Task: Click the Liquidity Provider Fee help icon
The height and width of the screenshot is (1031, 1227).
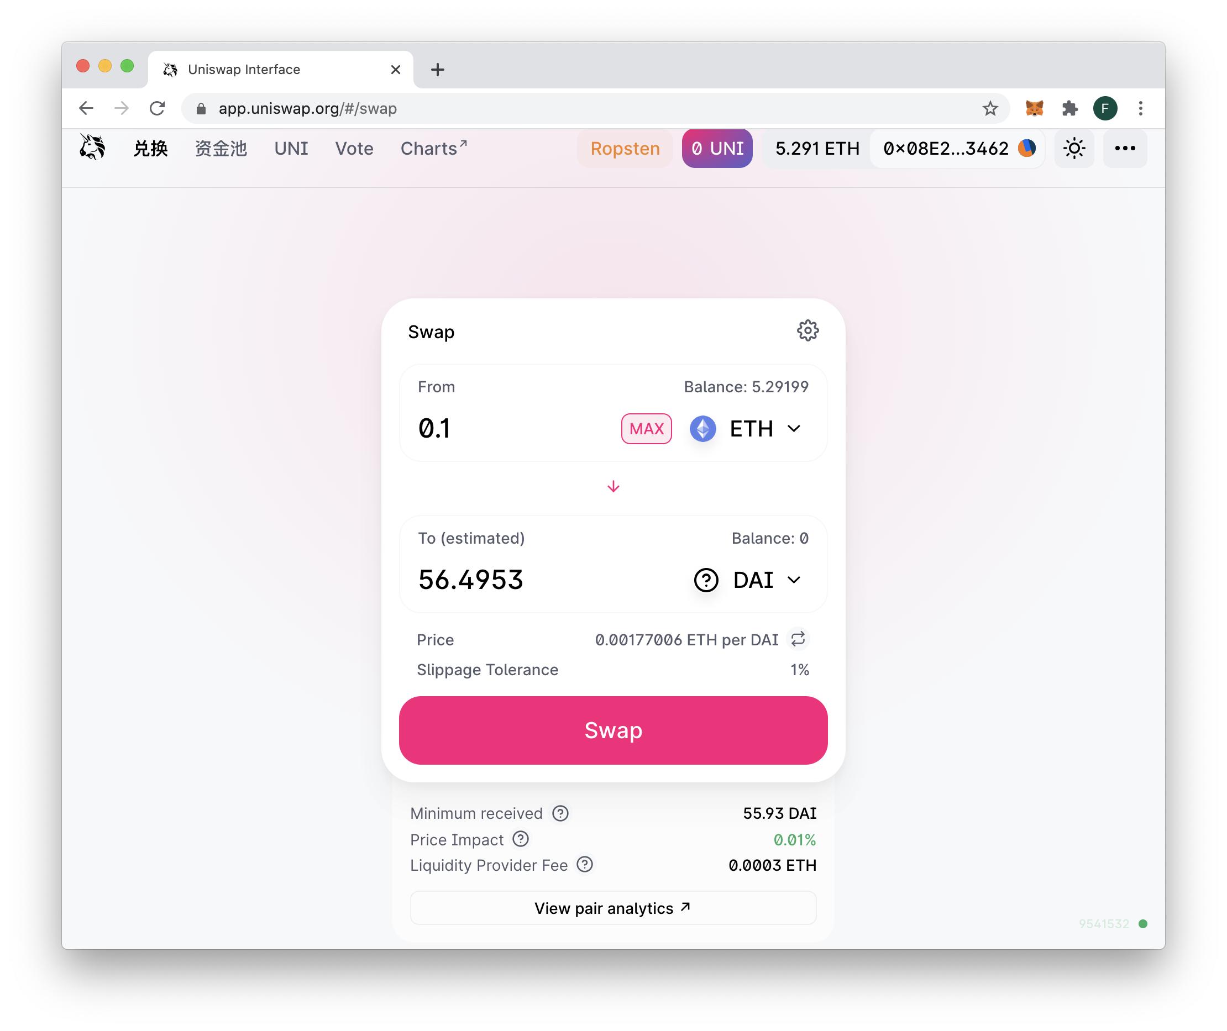Action: coord(585,865)
